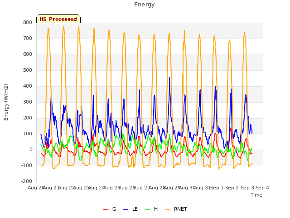Click the Aug 20 x-axis tick label

(35, 188)
